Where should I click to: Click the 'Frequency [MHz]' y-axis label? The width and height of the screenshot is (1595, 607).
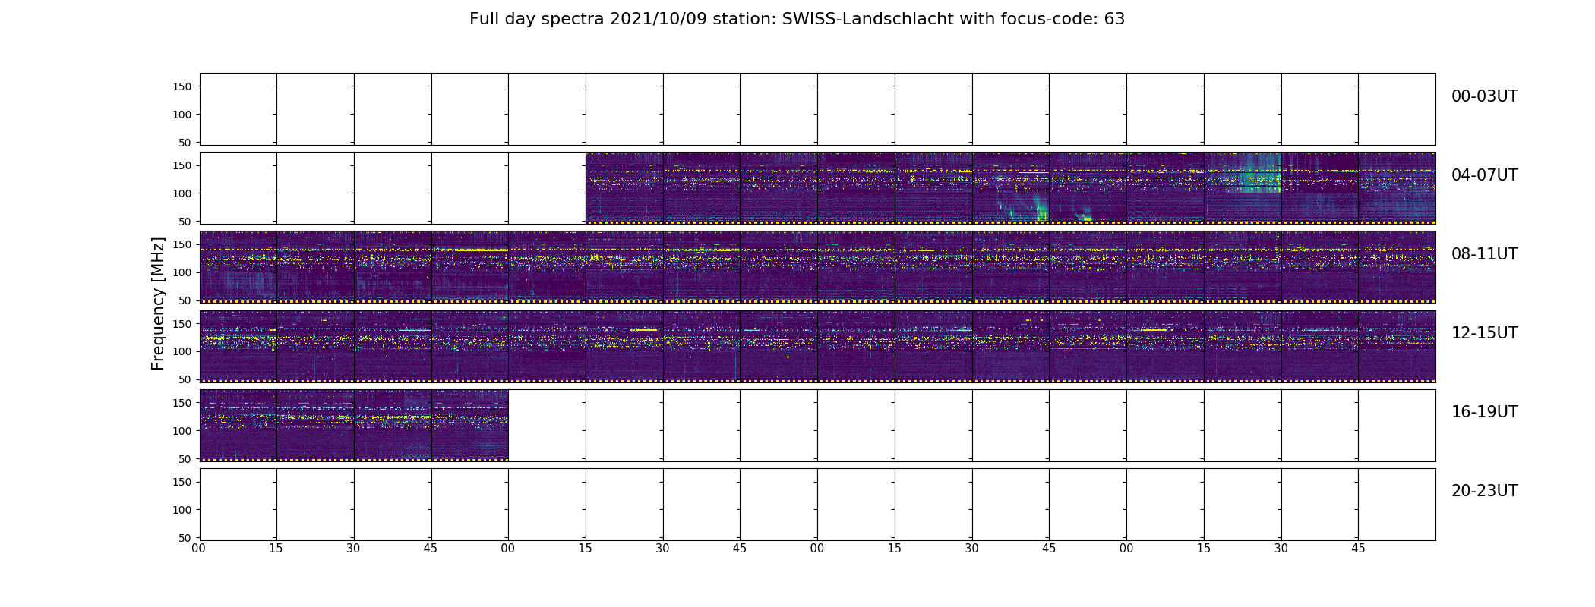click(158, 303)
